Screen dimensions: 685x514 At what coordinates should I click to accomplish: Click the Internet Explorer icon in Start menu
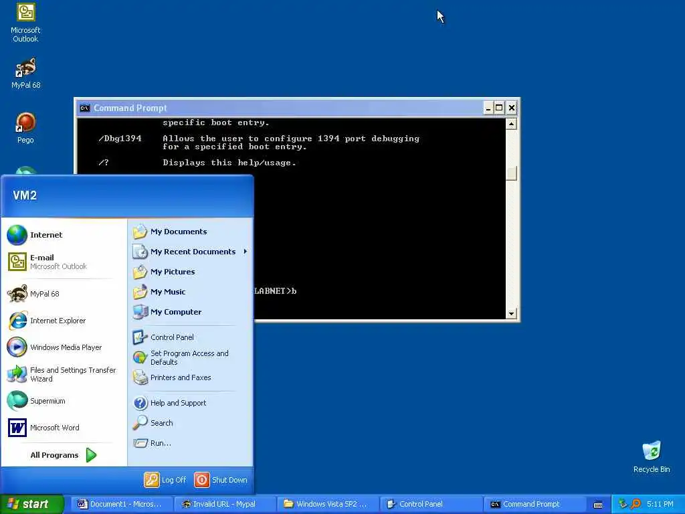(17, 321)
